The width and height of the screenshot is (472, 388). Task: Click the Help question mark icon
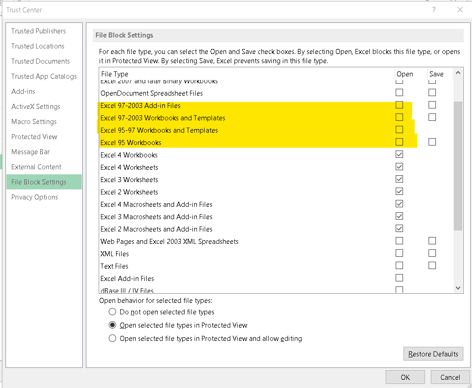pos(434,10)
